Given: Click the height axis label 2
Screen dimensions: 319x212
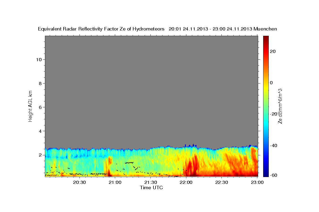Looking at the screenshot, I should [40, 155].
